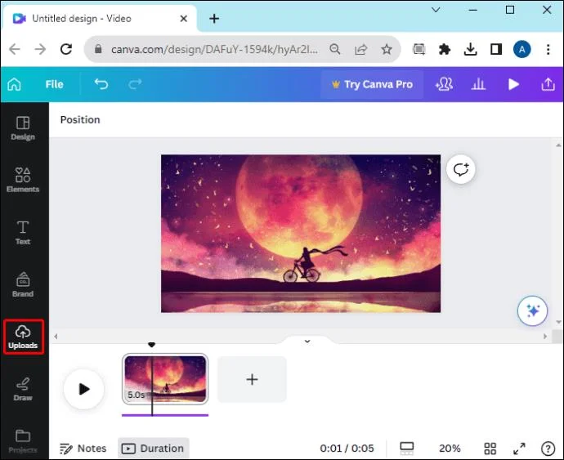
Task: Open the insights bar chart icon
Action: [x=478, y=84]
